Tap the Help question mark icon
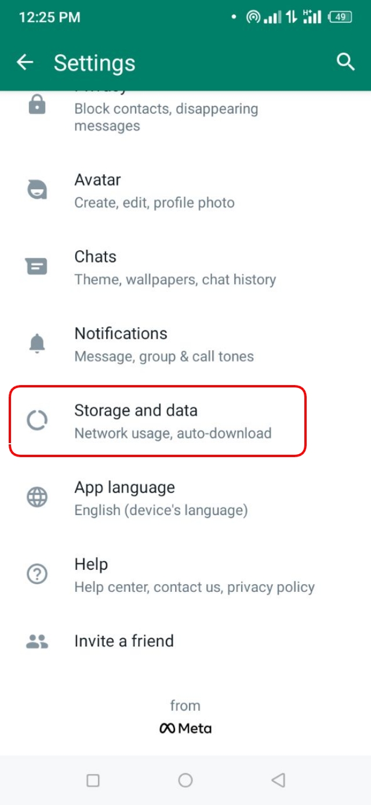The width and height of the screenshot is (371, 805). [x=36, y=574]
